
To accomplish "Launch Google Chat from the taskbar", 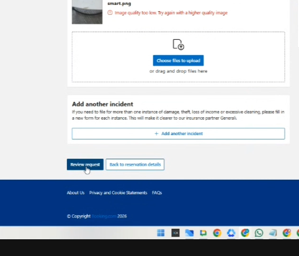I will [x=203, y=233].
